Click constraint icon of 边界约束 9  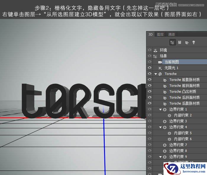[165, 157]
